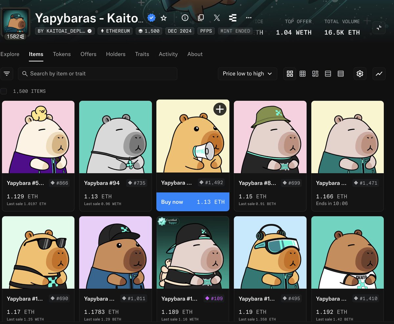
Task: Go to the Explore tab
Action: pos(10,54)
